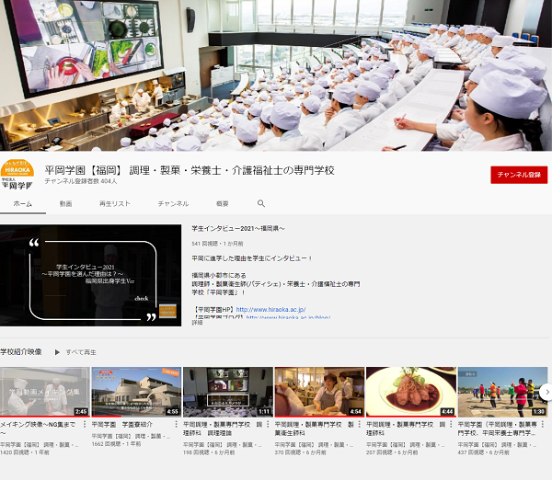Screen dimensions: 552x480
Task: Open the 4:55 dormitory video thumbnail
Action: point(136,392)
